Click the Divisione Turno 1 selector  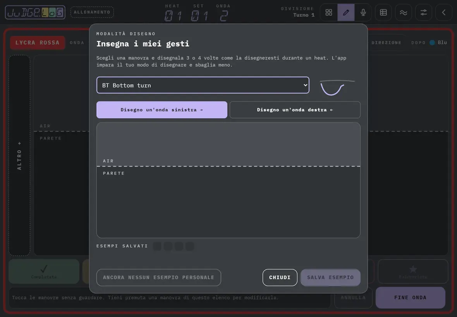[297, 12]
